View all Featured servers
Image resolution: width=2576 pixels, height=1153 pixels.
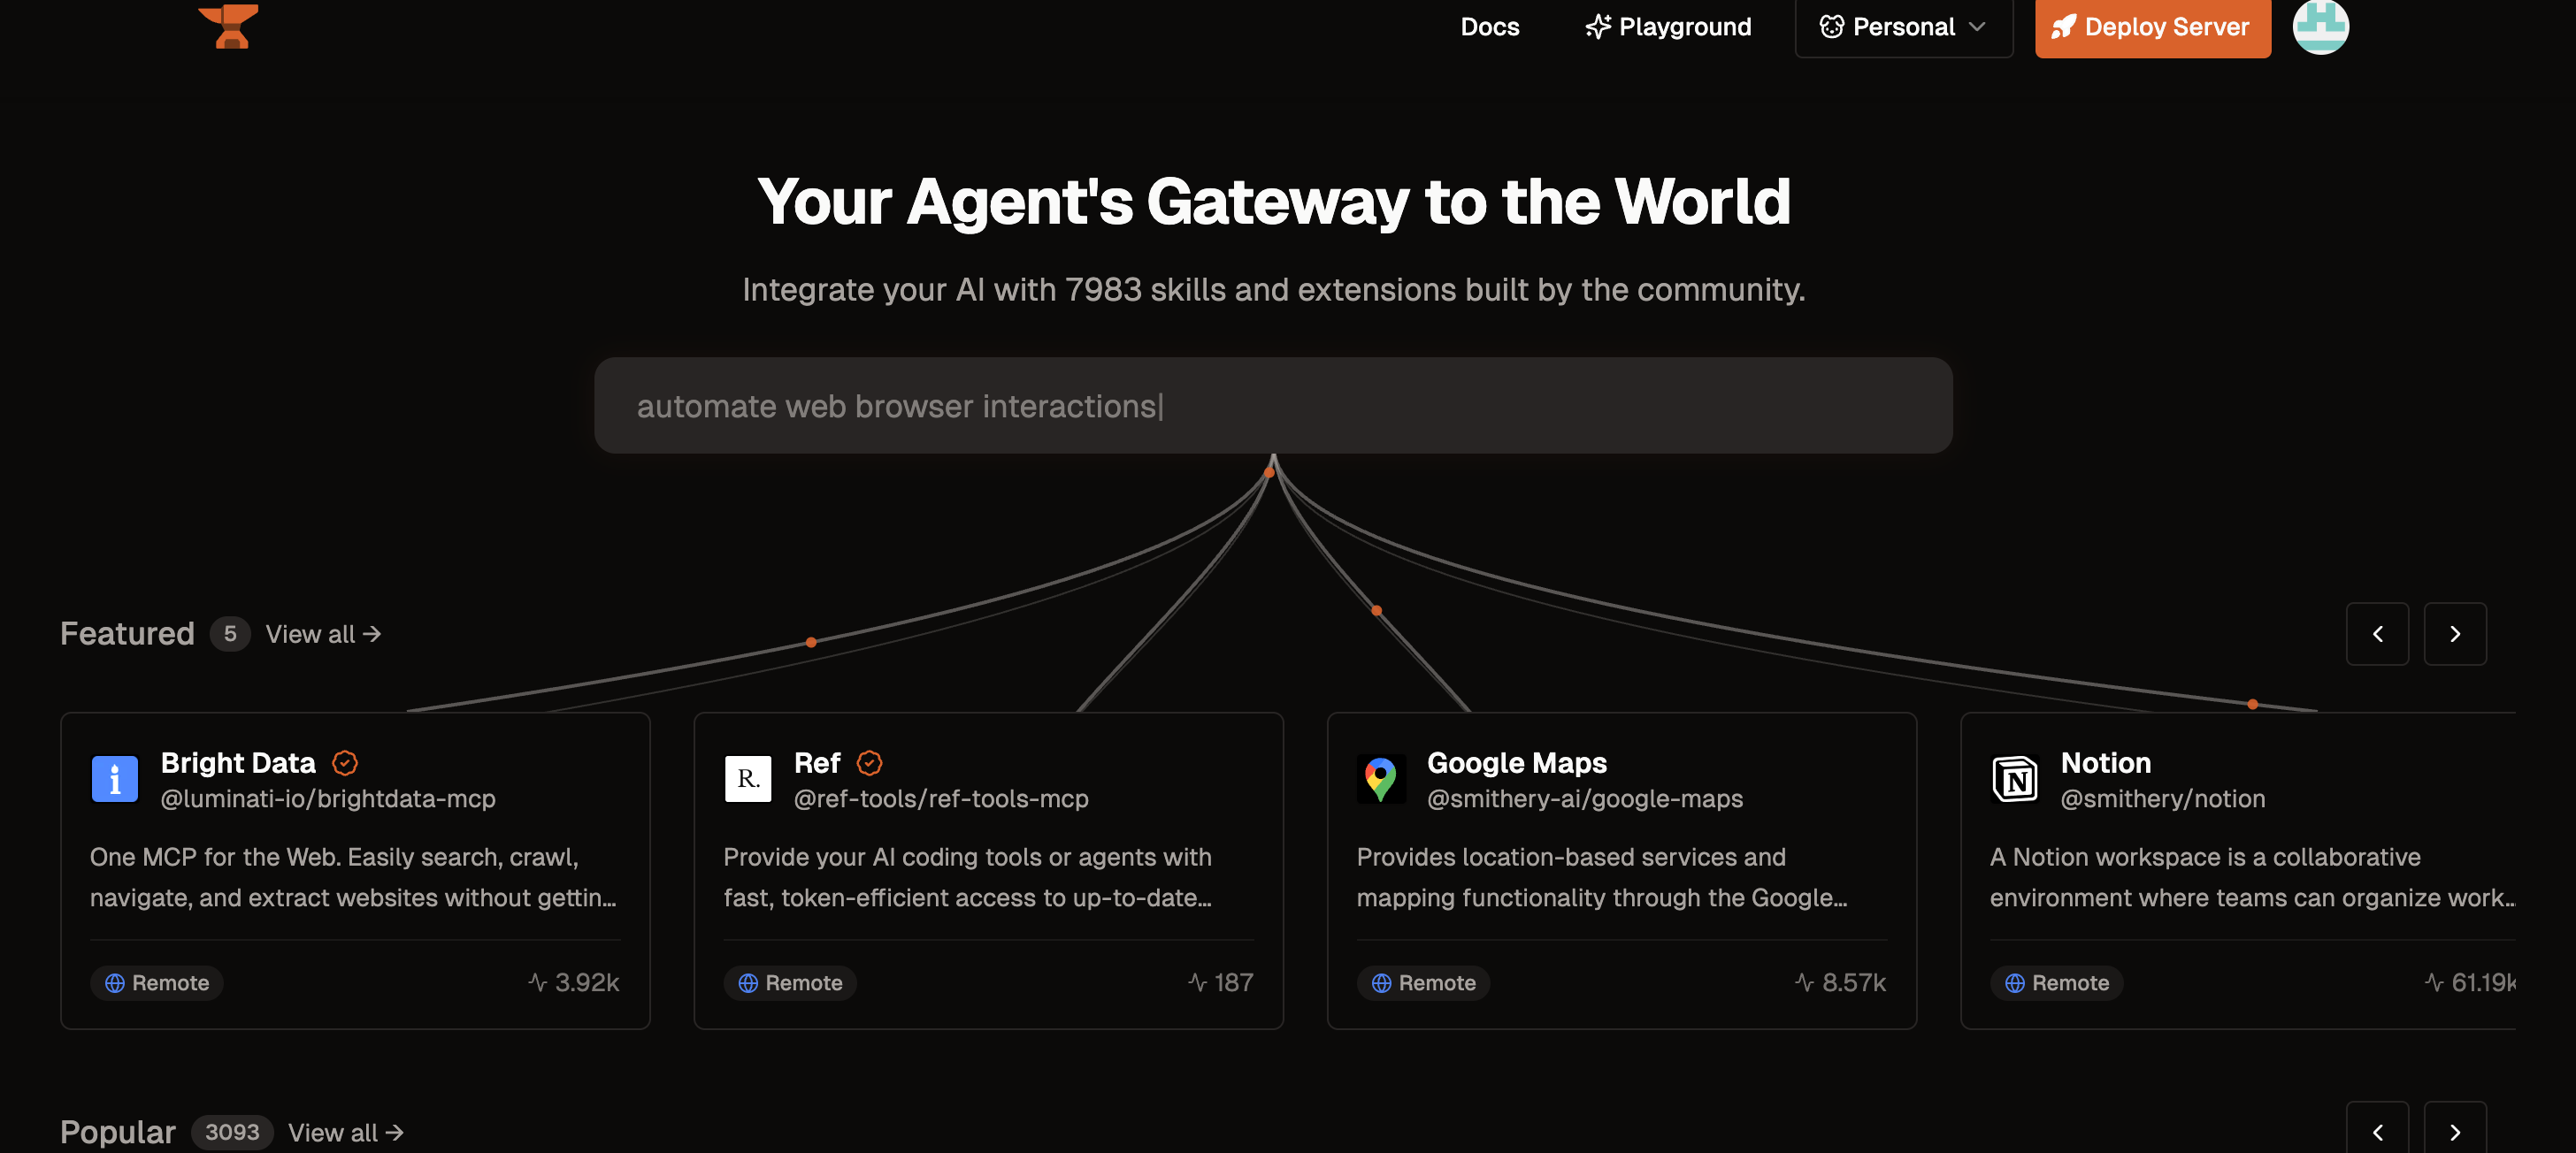[323, 635]
